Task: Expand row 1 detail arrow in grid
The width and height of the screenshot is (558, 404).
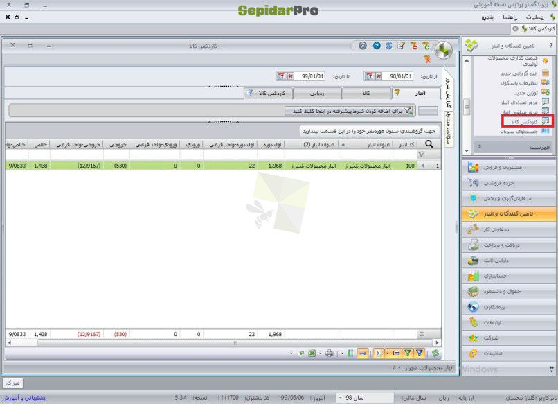Action: pyautogui.click(x=422, y=166)
